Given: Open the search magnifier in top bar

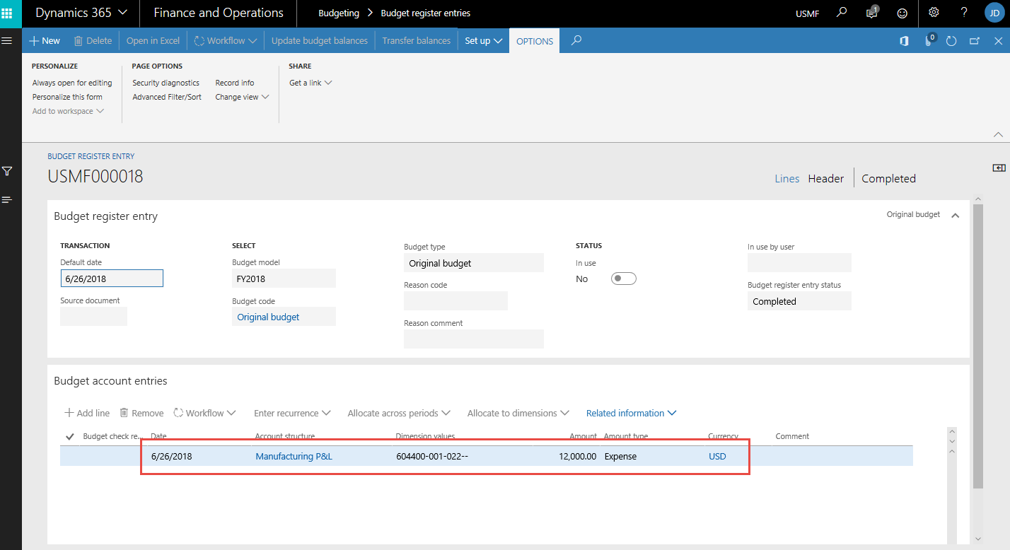Looking at the screenshot, I should [842, 13].
